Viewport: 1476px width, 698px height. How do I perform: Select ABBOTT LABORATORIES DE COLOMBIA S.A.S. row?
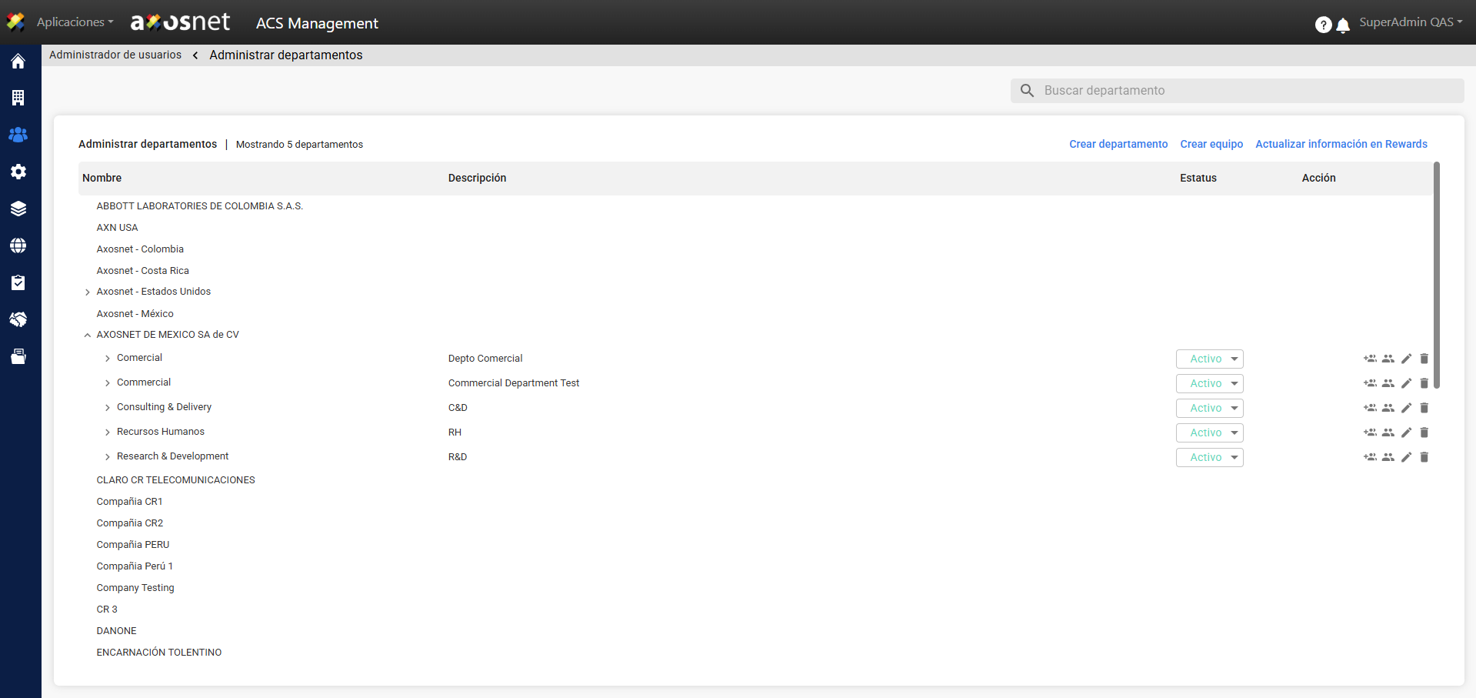coord(200,206)
